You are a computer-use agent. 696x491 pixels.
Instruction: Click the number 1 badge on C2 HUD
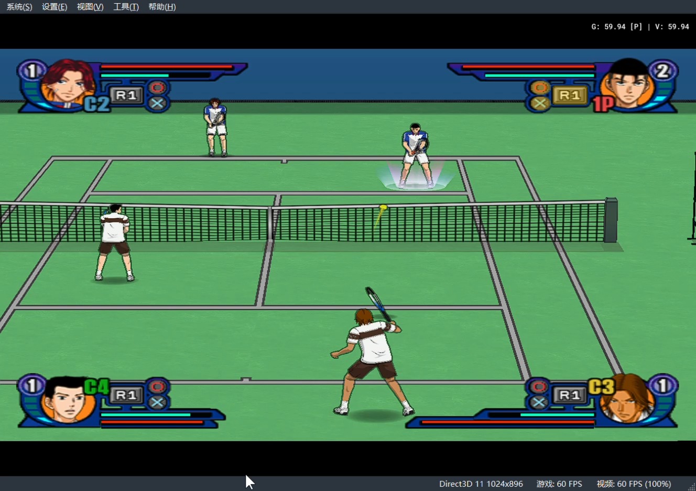[31, 71]
